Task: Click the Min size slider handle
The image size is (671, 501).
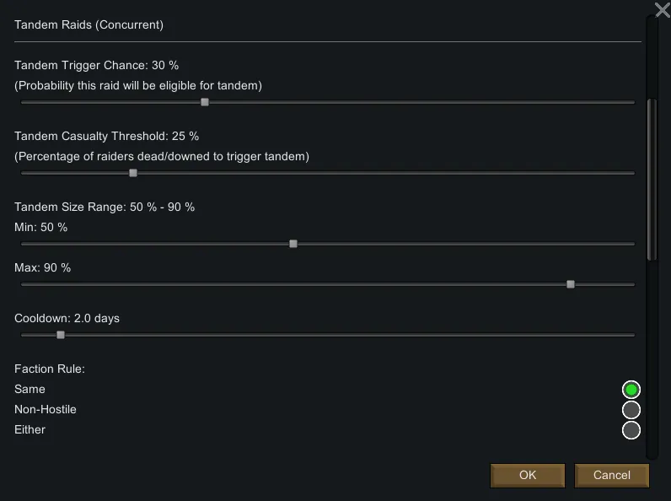Action: click(x=293, y=244)
